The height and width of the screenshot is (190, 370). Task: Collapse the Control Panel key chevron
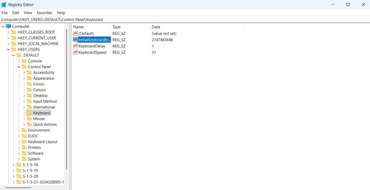19,67
